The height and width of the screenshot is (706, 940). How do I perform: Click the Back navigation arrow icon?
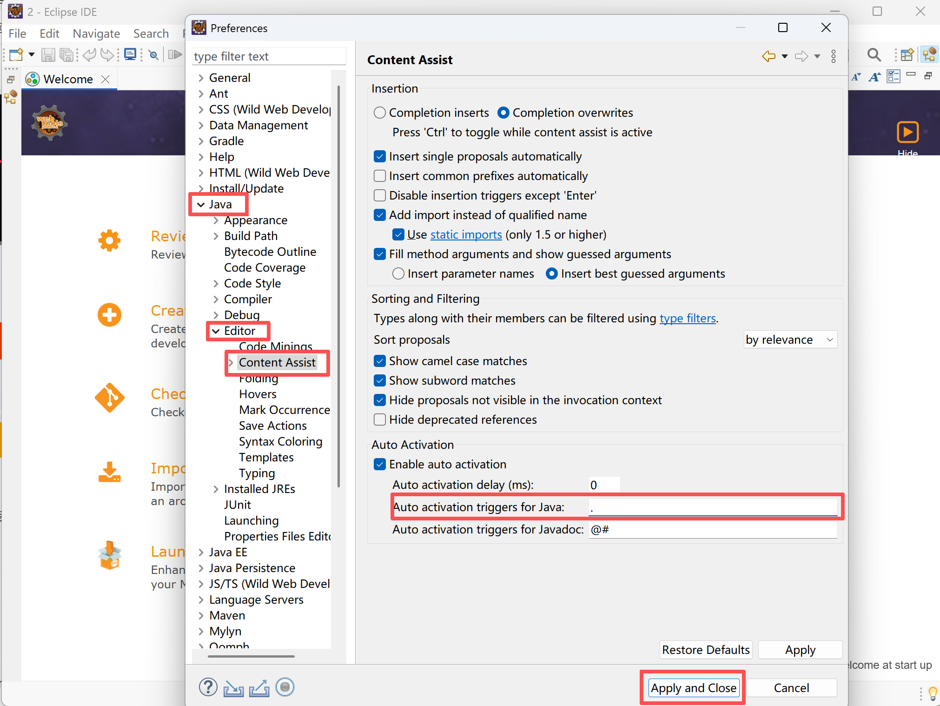768,57
